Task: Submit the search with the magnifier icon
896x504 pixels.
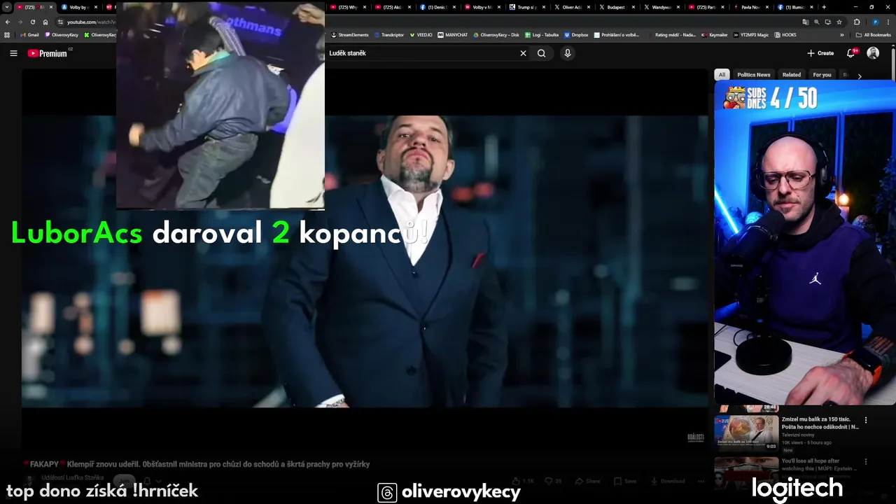Action: pyautogui.click(x=541, y=53)
